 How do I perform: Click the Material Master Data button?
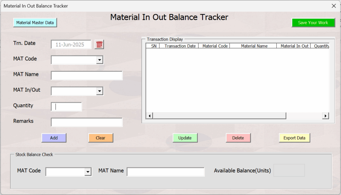(x=35, y=23)
